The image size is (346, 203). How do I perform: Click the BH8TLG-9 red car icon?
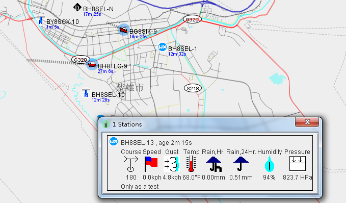[92, 64]
